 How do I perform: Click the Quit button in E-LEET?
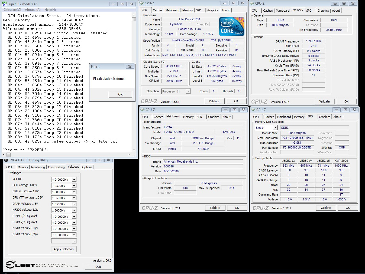tap(98, 267)
